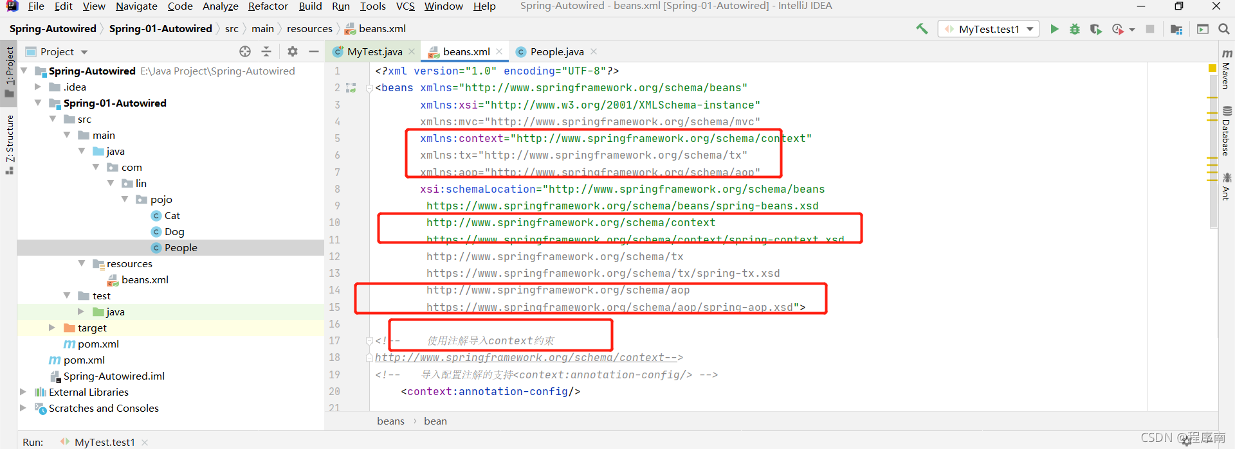
Task: Expand External Libraries node
Action: (x=23, y=392)
